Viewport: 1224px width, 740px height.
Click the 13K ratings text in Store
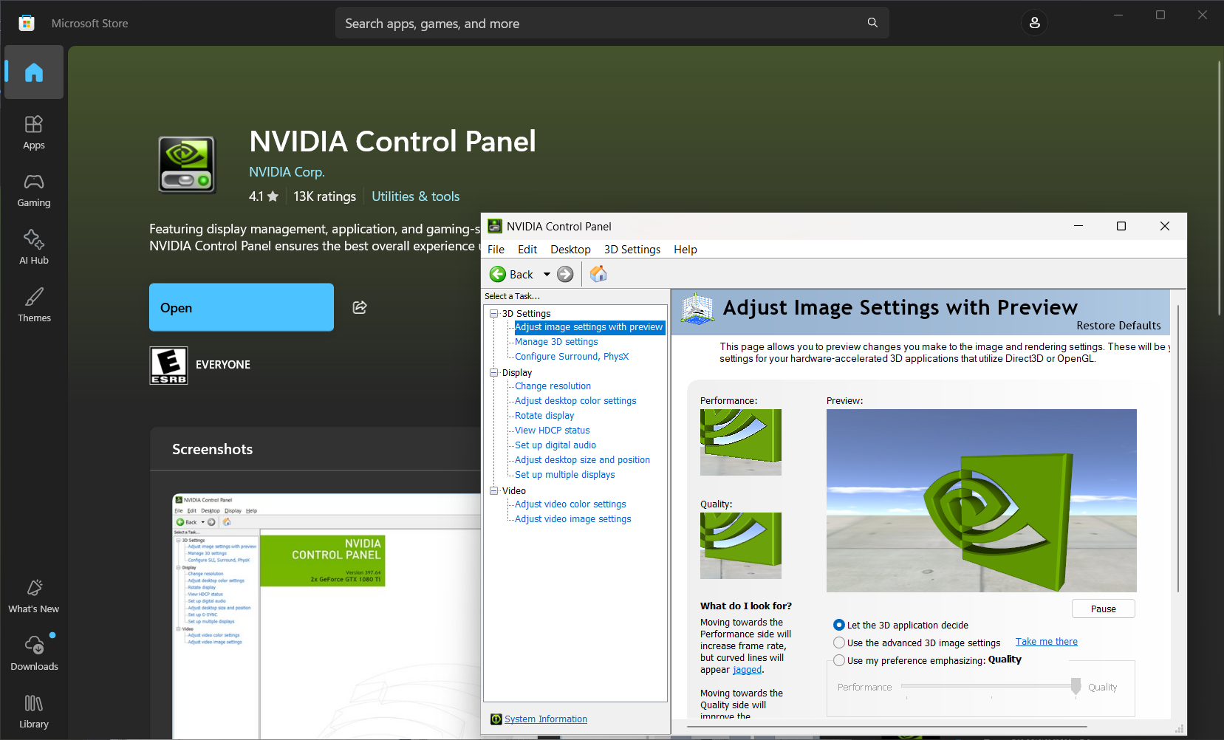pos(324,196)
